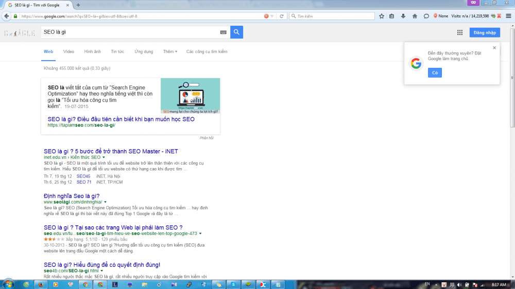Screen dimensions: 515x289
Task: Click the 'Khoảng 455.000 kết quả' result count
Action: (77, 68)
